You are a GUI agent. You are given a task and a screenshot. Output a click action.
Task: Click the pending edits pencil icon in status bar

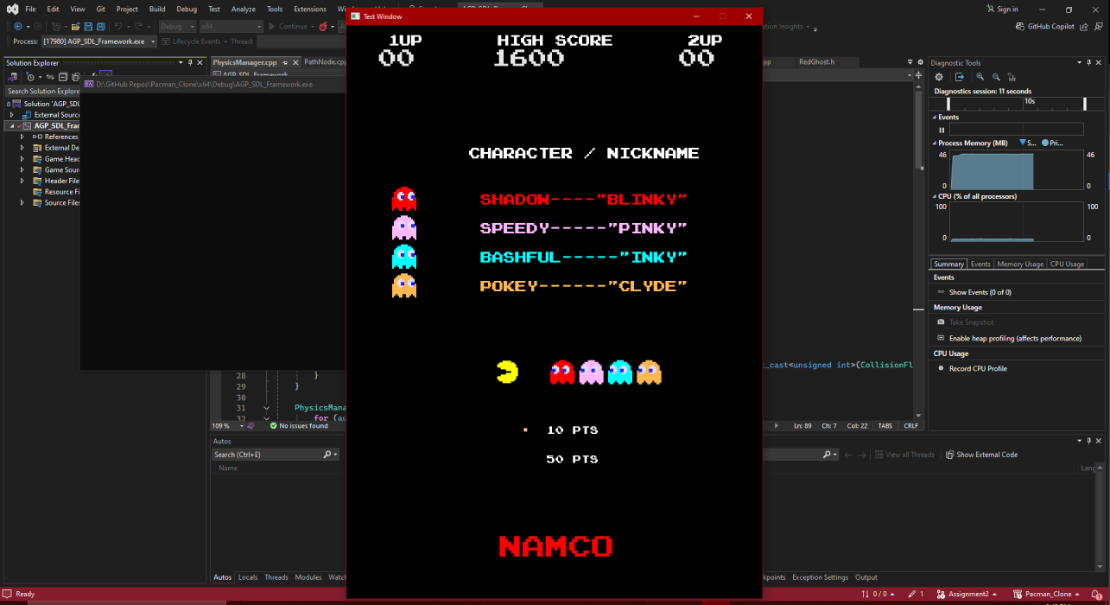coord(914,594)
